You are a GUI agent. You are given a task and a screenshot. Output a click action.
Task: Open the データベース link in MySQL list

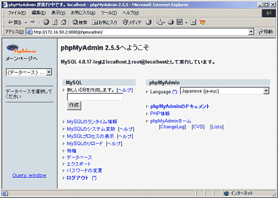pyautogui.click(x=79, y=157)
